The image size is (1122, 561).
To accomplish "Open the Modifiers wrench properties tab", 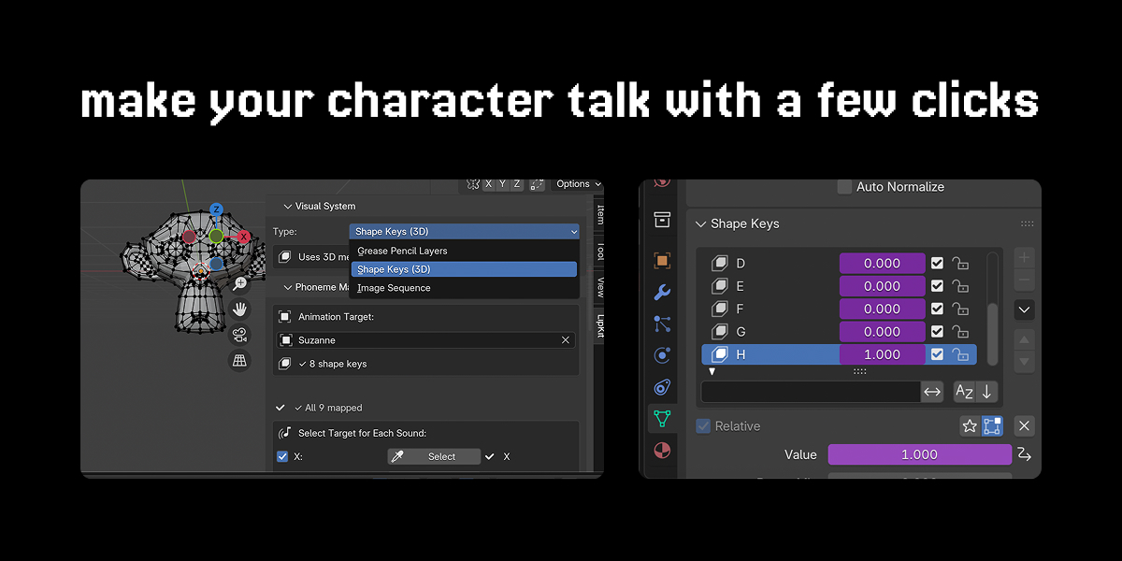I will click(662, 293).
